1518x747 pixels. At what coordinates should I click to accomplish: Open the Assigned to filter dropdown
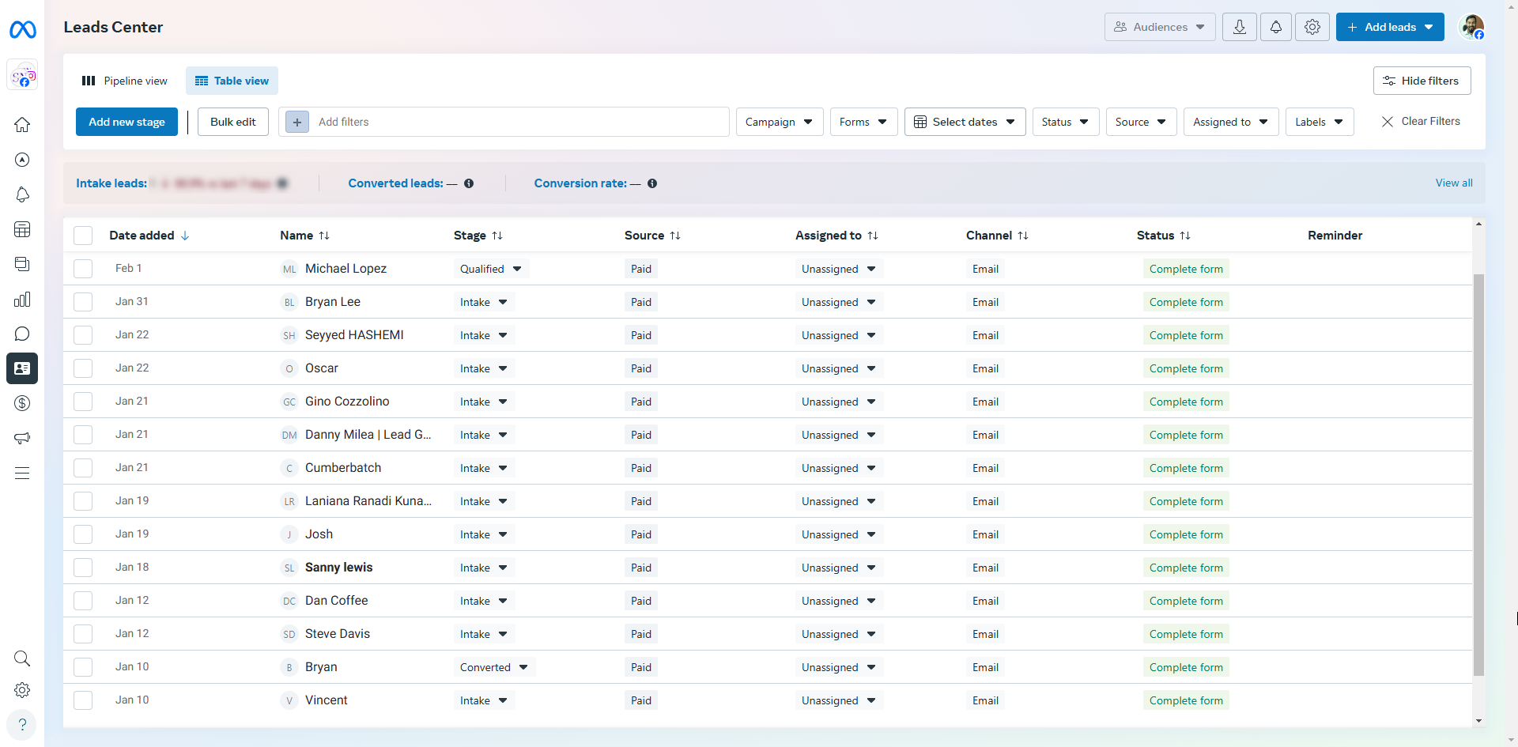[1230, 122]
